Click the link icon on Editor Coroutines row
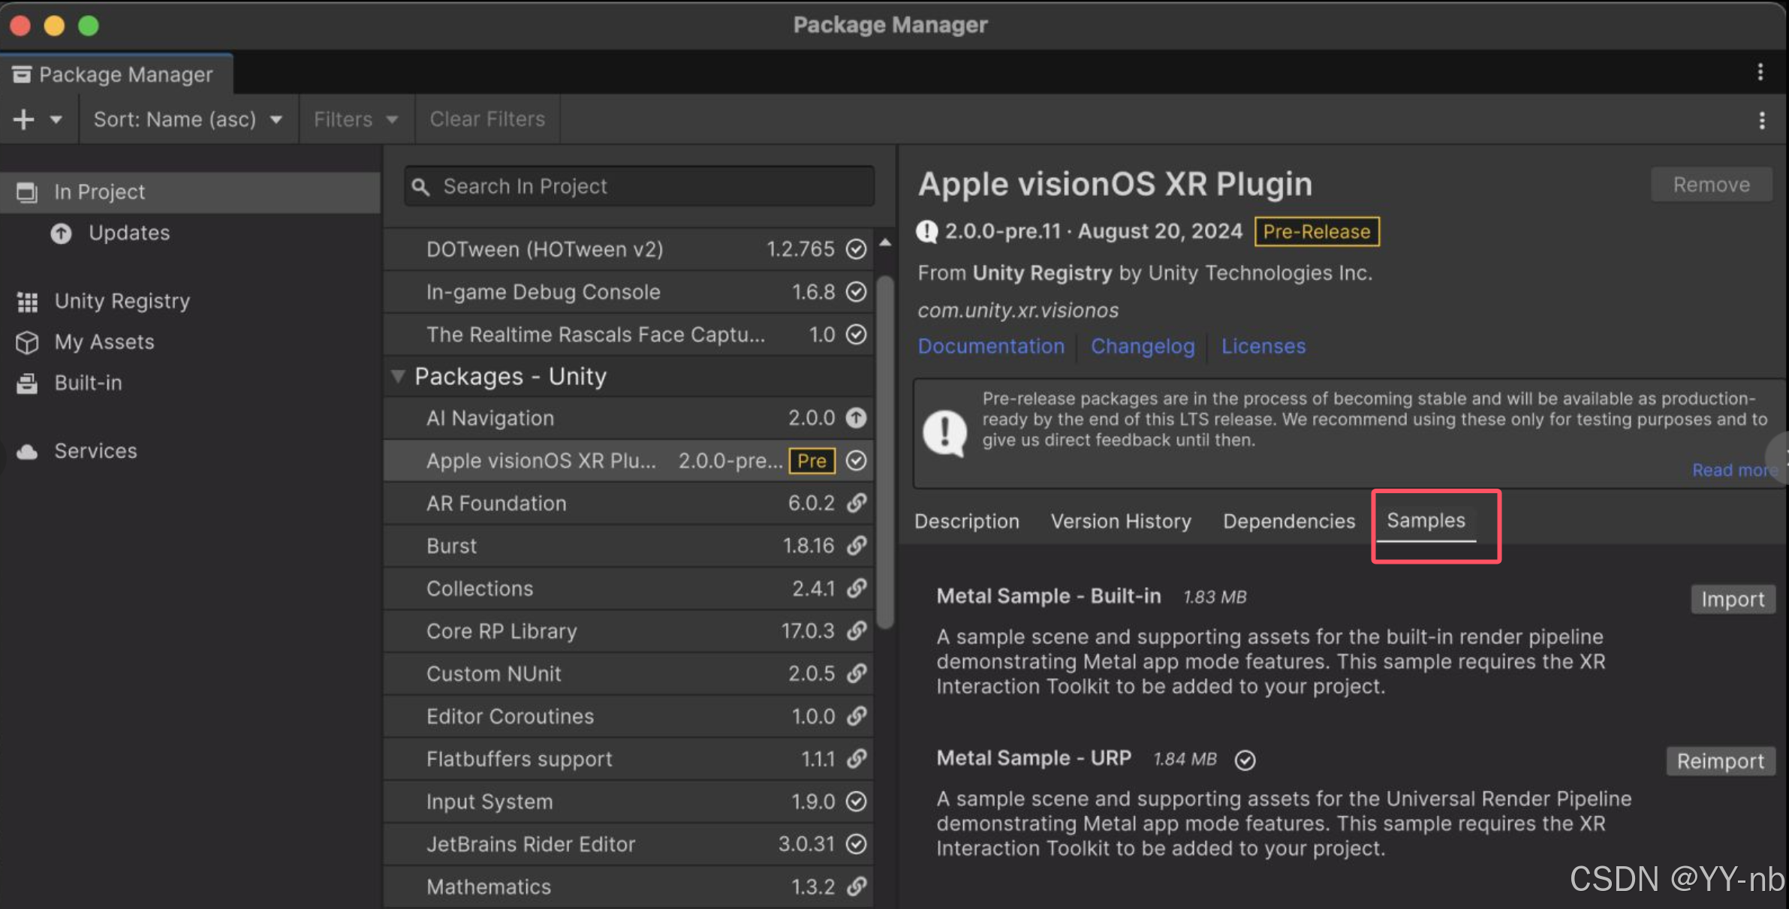1789x909 pixels. 857,716
